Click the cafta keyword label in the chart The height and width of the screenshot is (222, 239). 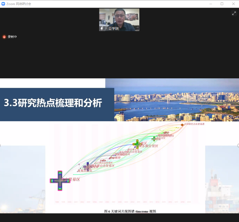pyautogui.click(x=103, y=160)
